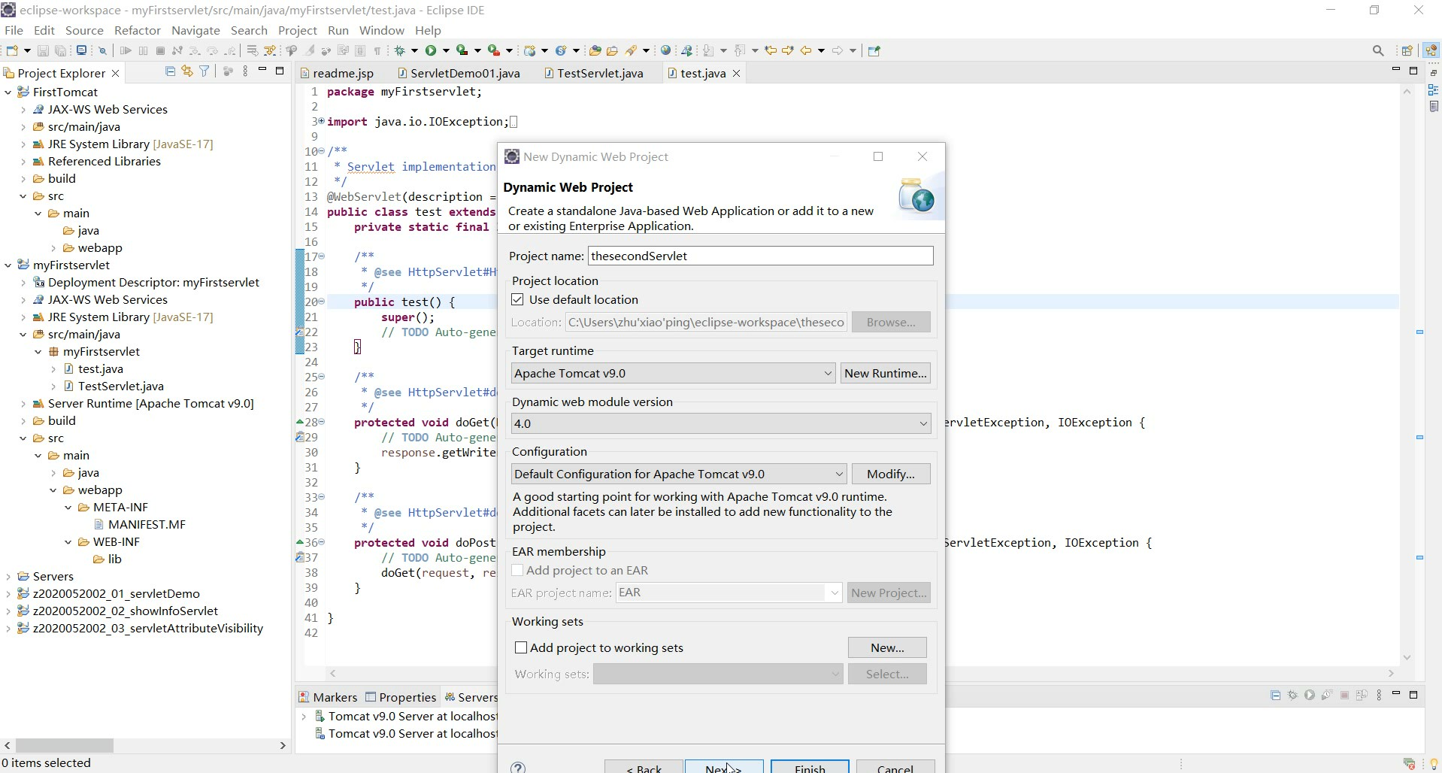
Task: Click the Skip All Breakpoints icon
Action: pyautogui.click(x=103, y=50)
